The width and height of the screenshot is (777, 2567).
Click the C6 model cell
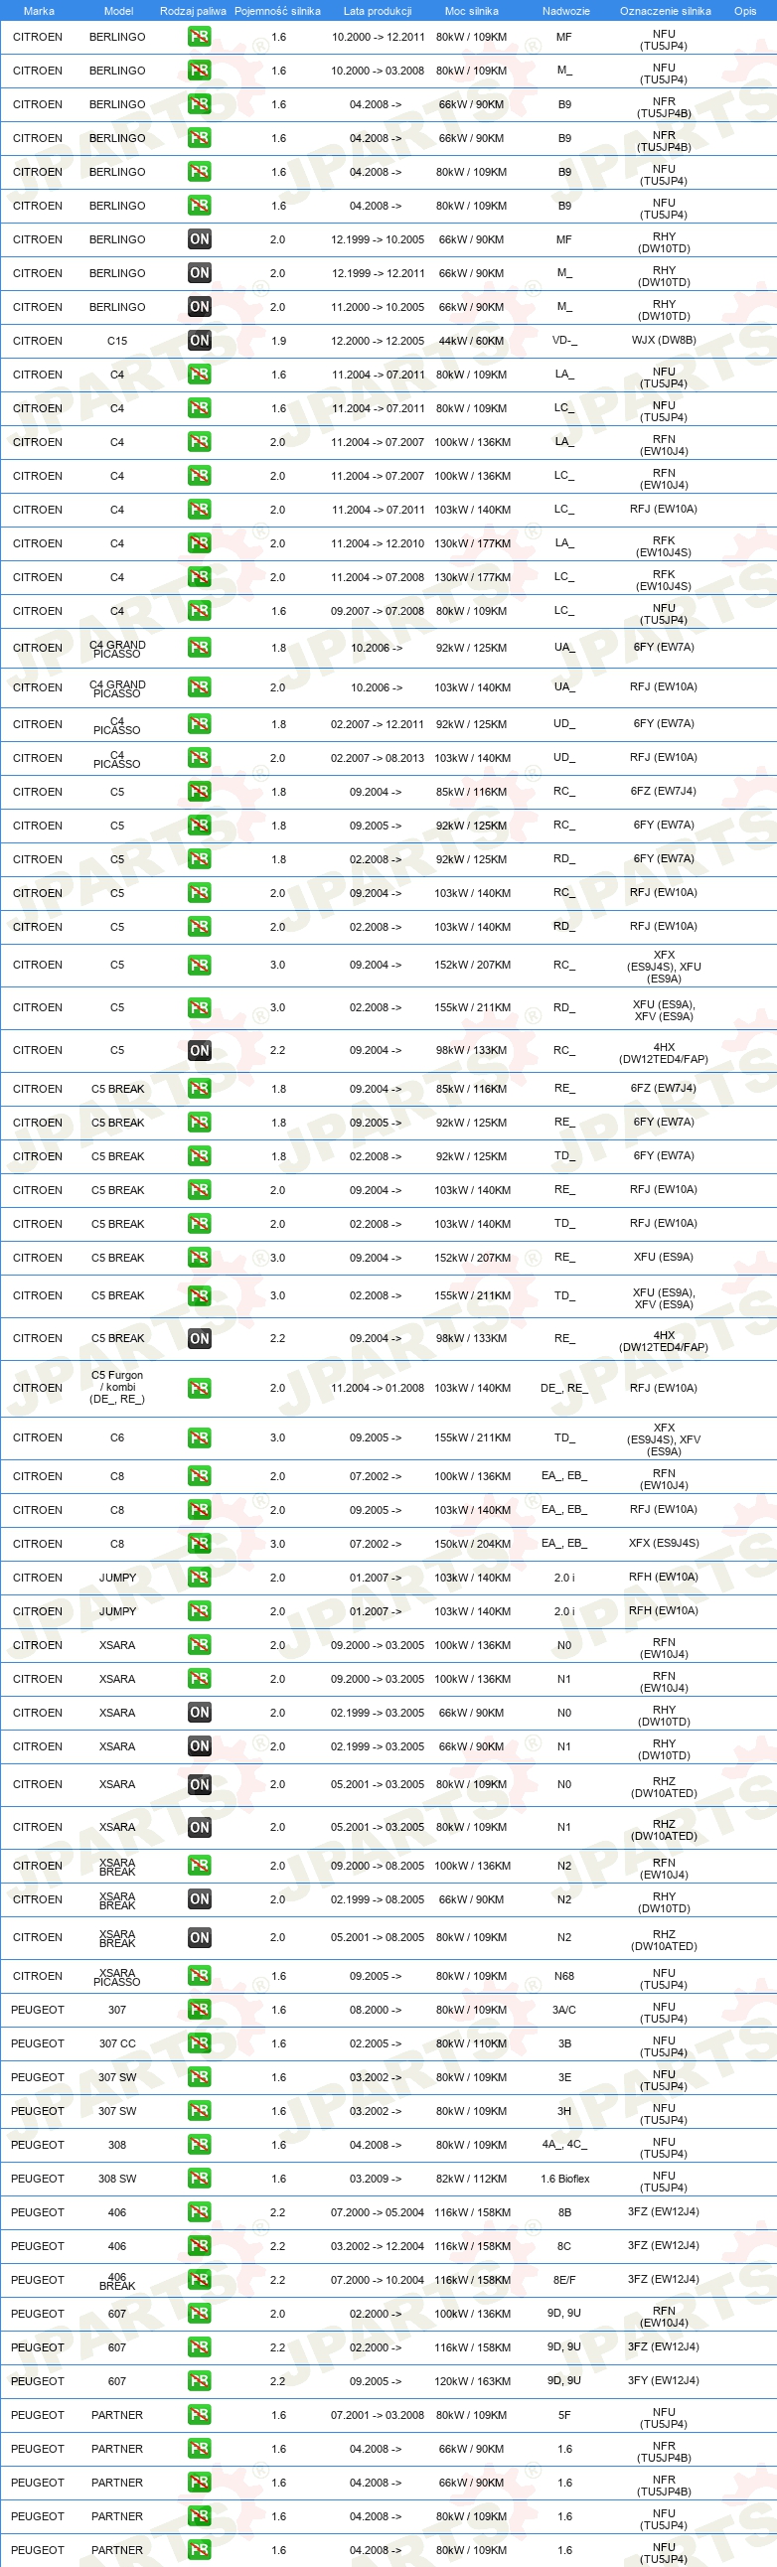coord(117,1437)
